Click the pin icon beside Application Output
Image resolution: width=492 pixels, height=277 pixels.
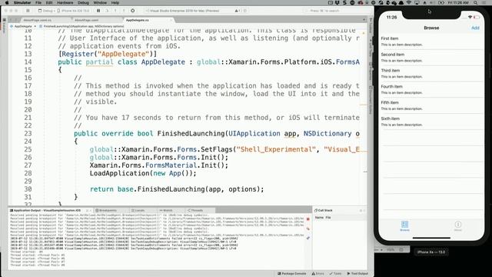click(x=308, y=238)
